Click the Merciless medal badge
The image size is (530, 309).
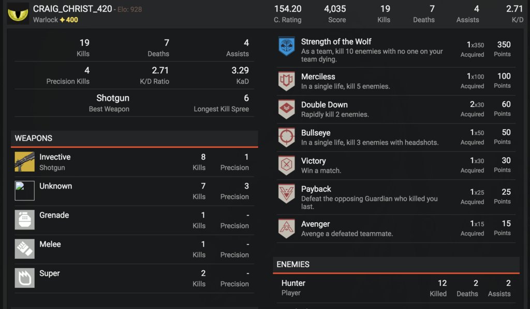point(287,81)
